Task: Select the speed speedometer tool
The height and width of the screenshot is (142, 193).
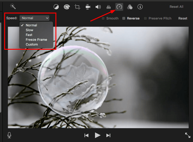Action: coord(119,7)
